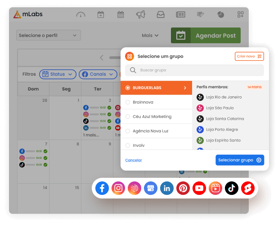Click the Agendar Post button

[x=206, y=36]
